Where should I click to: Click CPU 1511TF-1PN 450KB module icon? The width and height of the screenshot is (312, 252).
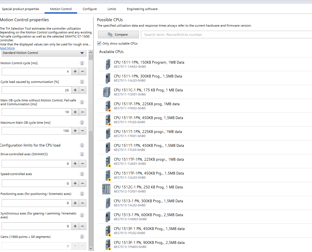click(x=108, y=175)
